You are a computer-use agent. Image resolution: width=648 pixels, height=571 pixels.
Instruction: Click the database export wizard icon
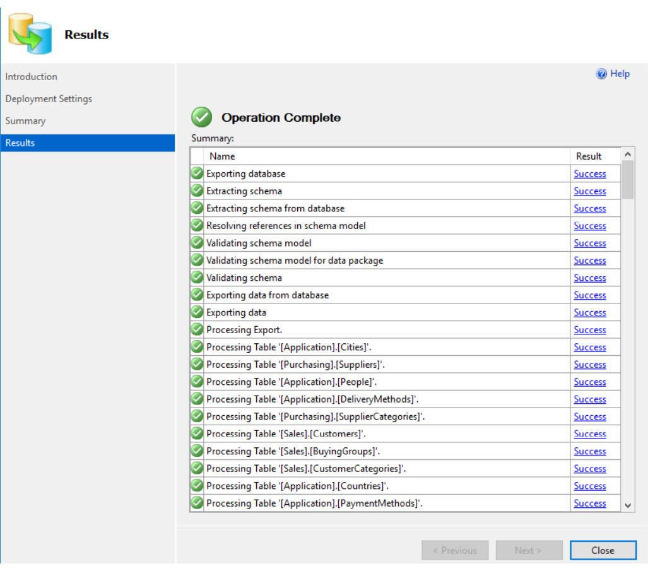(x=30, y=33)
